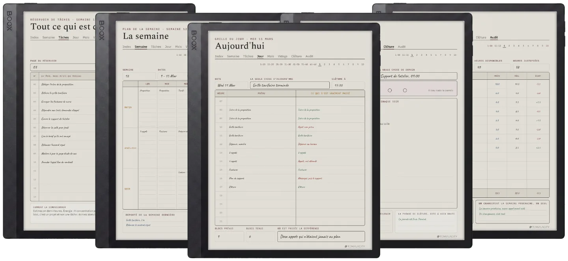The height and width of the screenshot is (261, 568).
Task: Select red 'Déjeuner au bureau' entry
Action: [307, 144]
